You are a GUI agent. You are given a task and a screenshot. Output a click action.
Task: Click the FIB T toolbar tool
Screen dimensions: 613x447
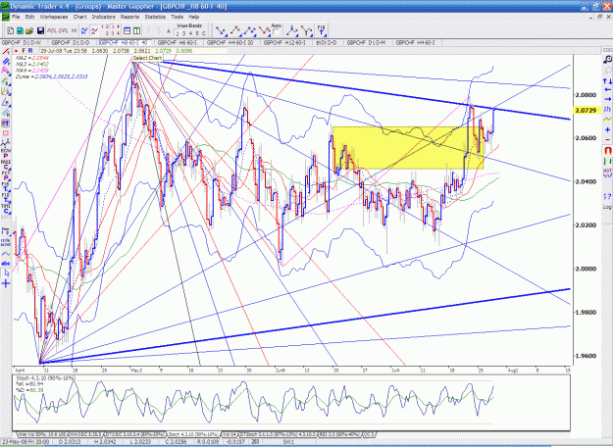pyautogui.click(x=322, y=30)
